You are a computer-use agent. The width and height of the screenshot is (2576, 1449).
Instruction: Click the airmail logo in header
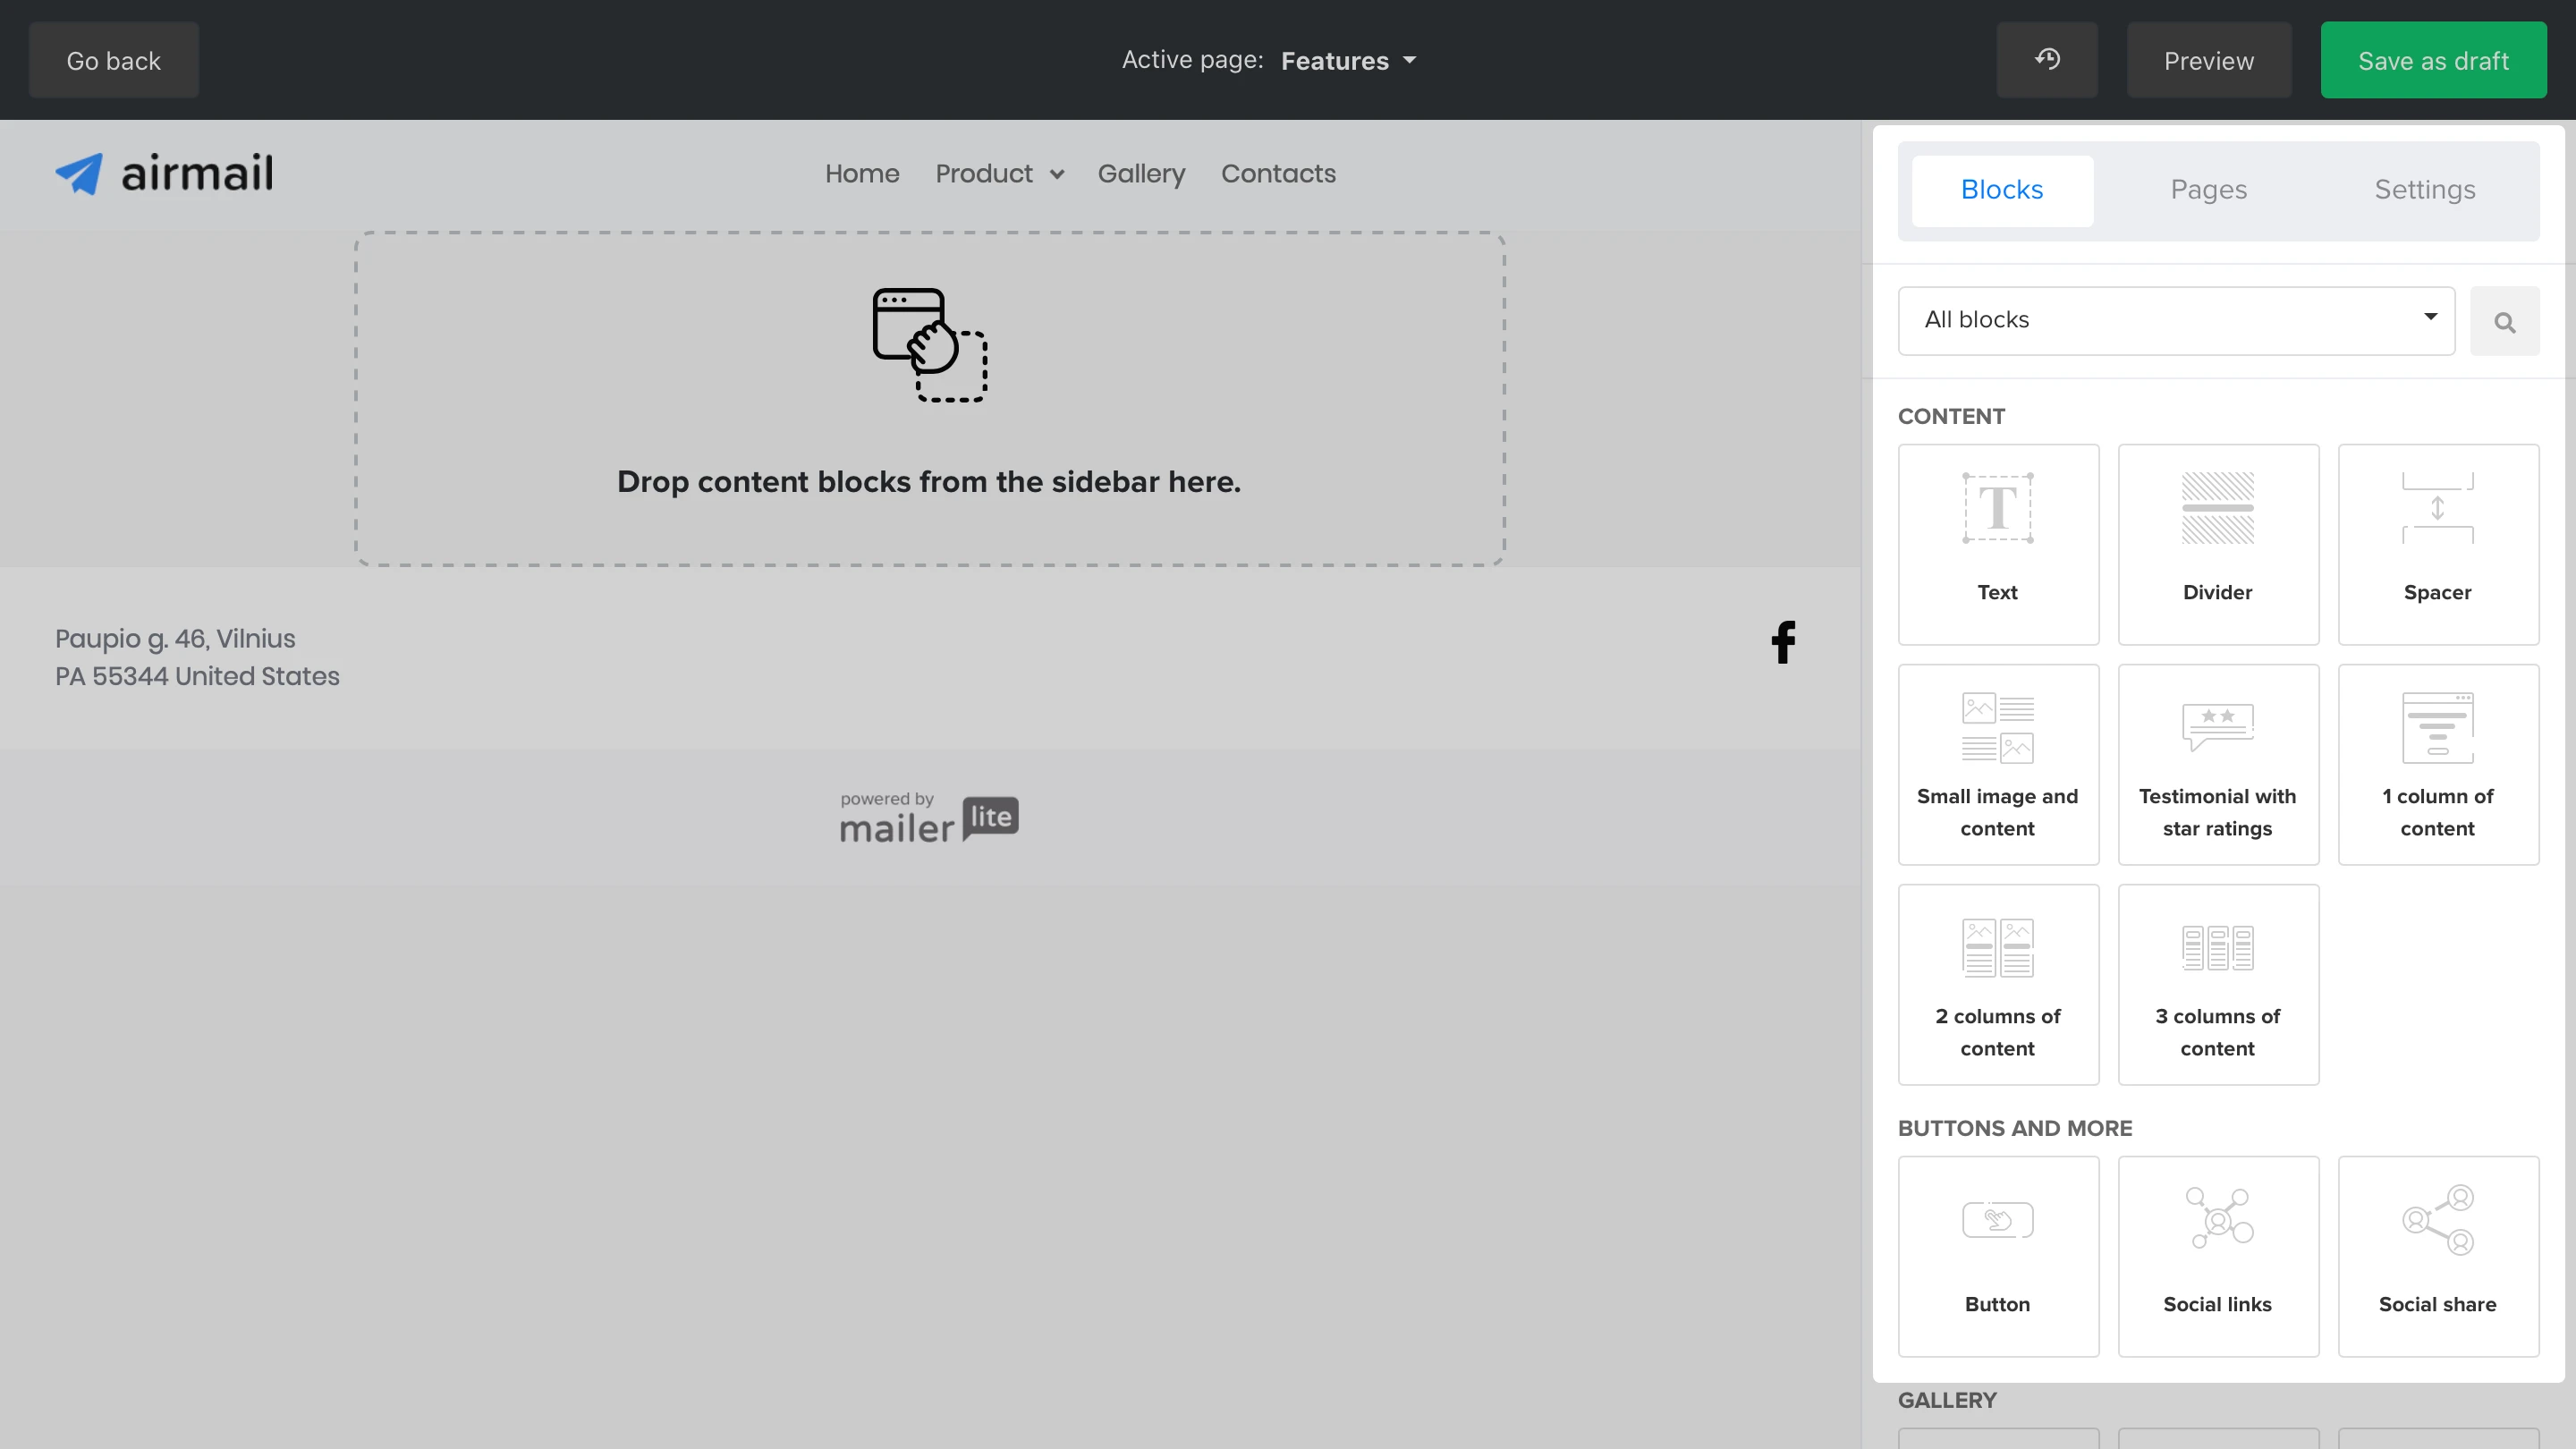pyautogui.click(x=164, y=174)
